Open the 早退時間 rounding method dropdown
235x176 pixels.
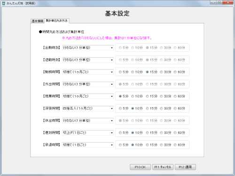[88, 145]
